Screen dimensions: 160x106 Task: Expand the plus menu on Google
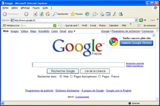[x=71, y=31]
